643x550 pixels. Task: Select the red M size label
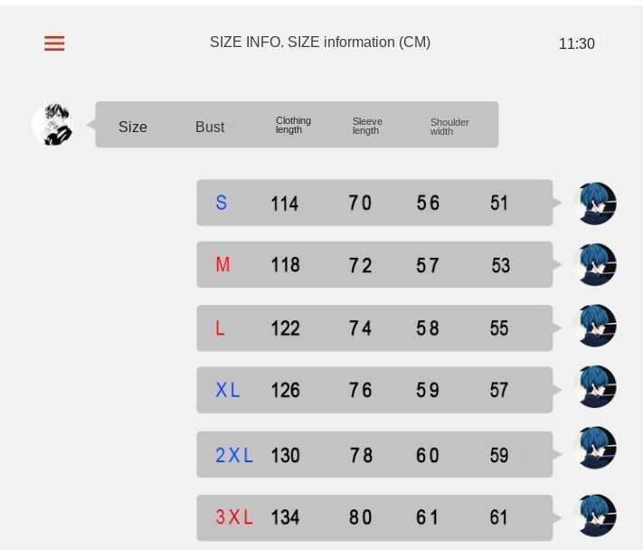pos(222,264)
